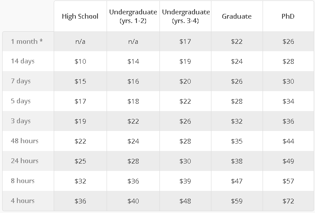
Task: Pick $59 Graduate 4 hours price
Action: point(237,201)
